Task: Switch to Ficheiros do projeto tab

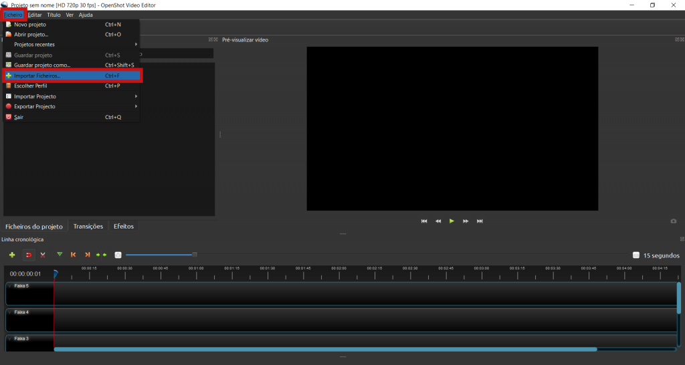Action: 34,227
